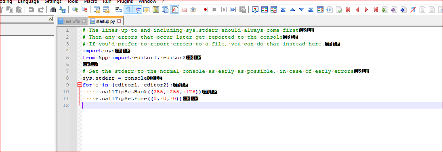Click the 'import sys' code line
This screenshot has height=152, width=443.
click(99, 51)
